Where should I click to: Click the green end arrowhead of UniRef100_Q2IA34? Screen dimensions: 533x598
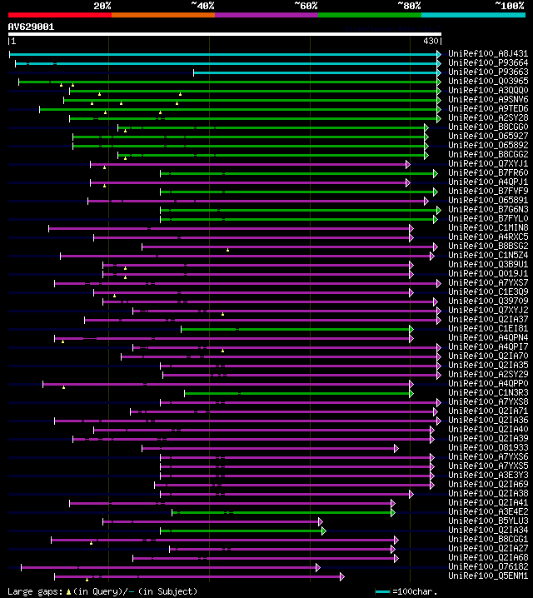pyautogui.click(x=324, y=531)
